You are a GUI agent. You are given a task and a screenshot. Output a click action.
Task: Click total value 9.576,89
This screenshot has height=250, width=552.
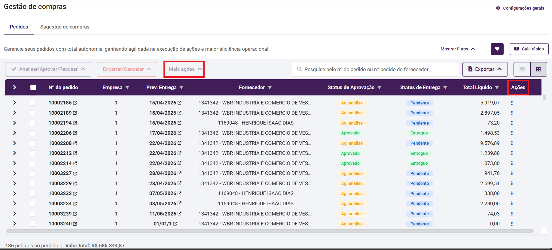(490, 143)
